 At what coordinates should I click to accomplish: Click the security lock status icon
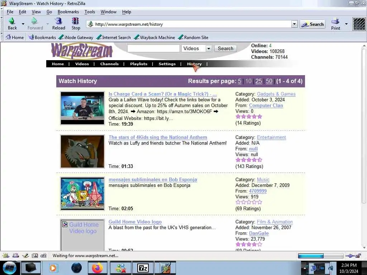(x=358, y=256)
